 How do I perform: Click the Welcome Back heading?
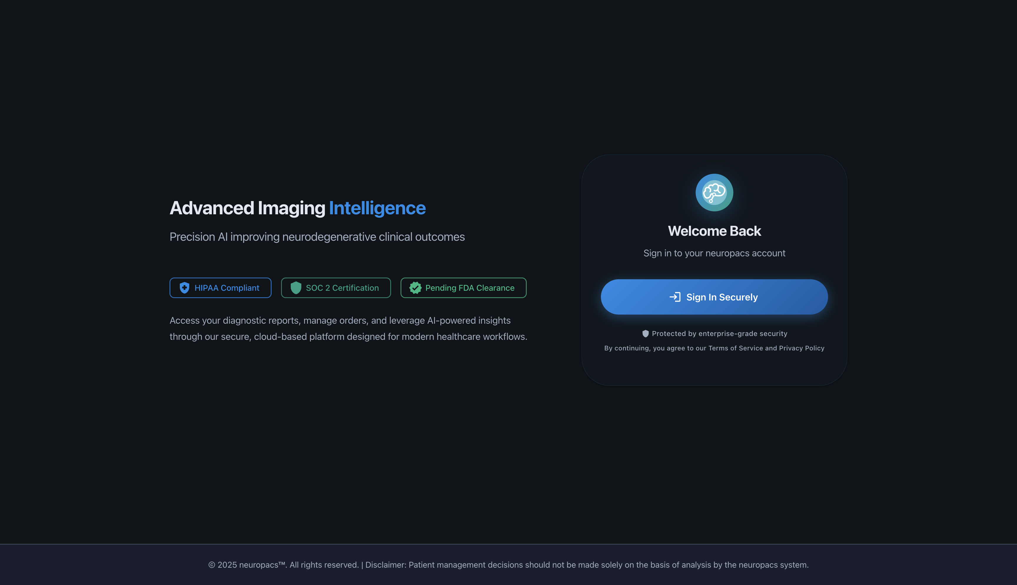714,231
